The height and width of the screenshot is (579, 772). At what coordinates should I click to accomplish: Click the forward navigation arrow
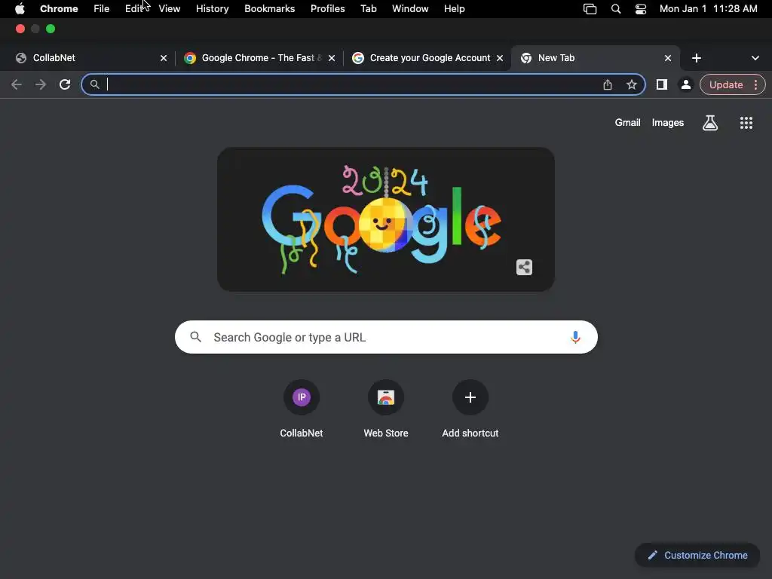tap(41, 84)
